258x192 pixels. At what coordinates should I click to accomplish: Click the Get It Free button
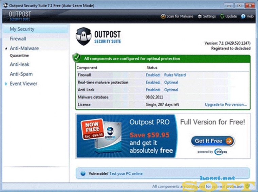pos(213,141)
